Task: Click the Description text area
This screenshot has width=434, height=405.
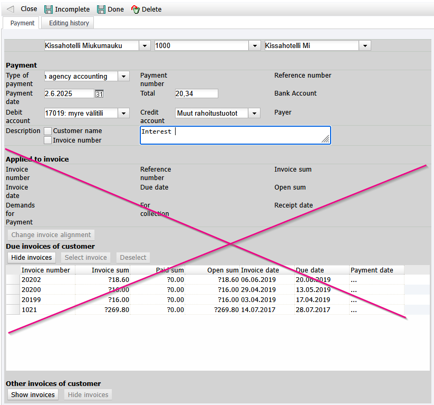Action: (x=235, y=135)
